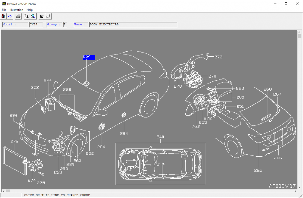Select callout 265 on the rear bumper view

coord(258,170)
